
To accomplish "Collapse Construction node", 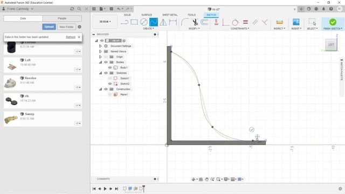I will [100, 89].
